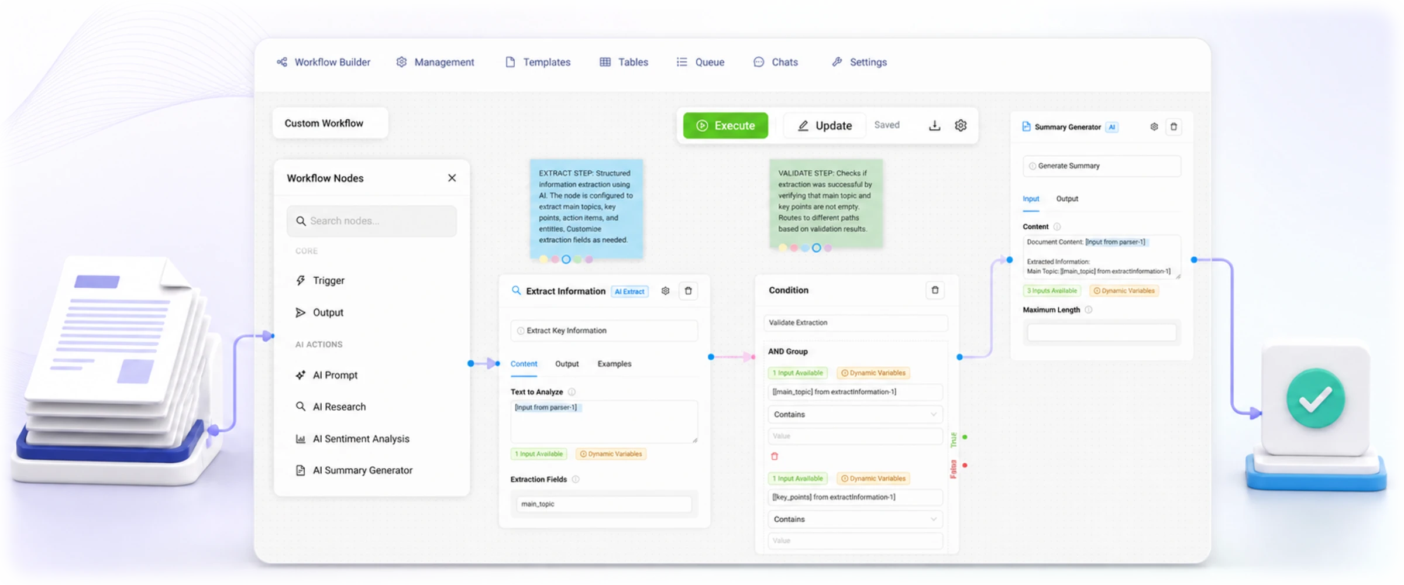This screenshot has width=1404, height=585.
Task: Click the red False output handle
Action: tap(965, 466)
